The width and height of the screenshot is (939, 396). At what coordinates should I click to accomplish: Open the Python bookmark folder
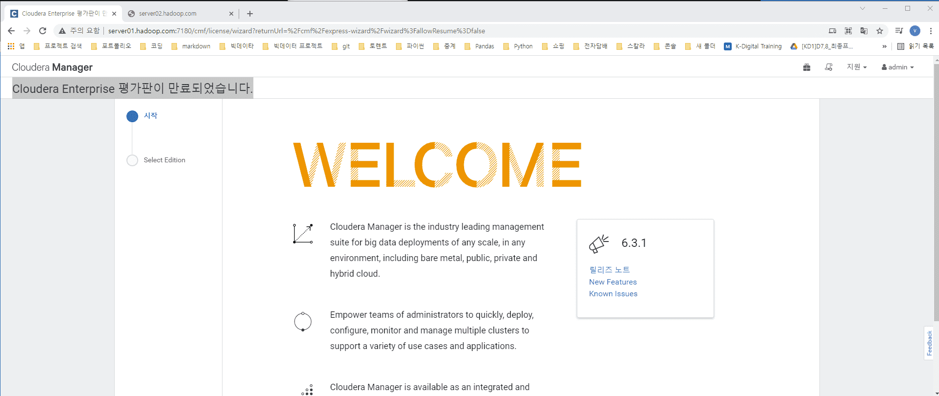pos(518,46)
